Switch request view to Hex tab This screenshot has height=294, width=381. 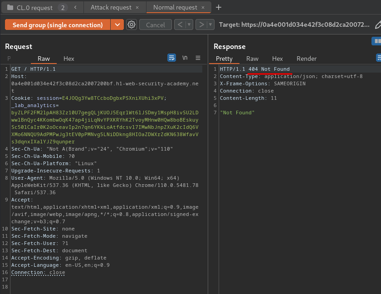[69, 59]
